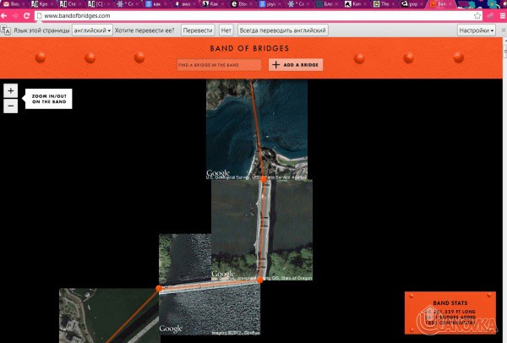Click the address bar showing www.bandofbridges.com
The image size is (507, 343).
pyautogui.click(x=257, y=15)
